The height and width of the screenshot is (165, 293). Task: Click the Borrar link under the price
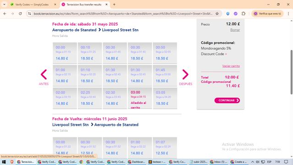tap(235, 30)
